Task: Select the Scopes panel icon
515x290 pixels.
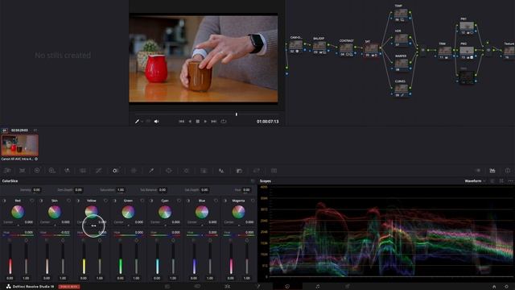Action: click(x=492, y=170)
